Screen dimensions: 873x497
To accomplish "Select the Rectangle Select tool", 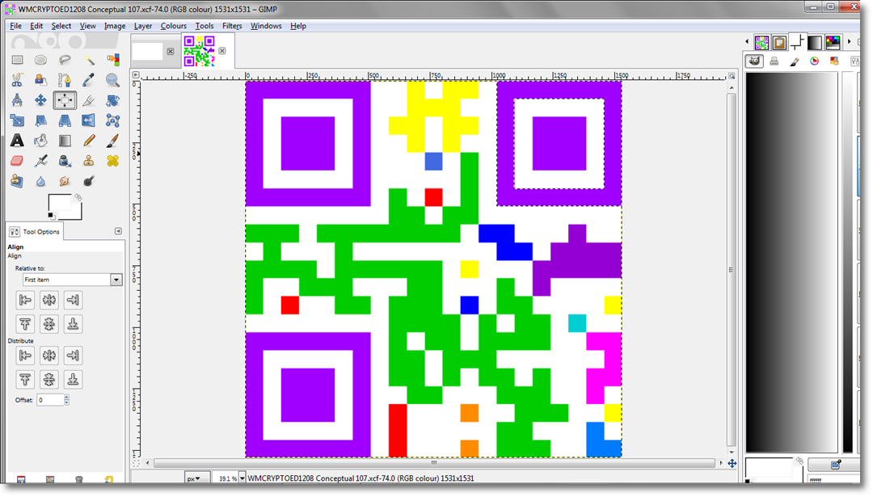I will pyautogui.click(x=17, y=60).
